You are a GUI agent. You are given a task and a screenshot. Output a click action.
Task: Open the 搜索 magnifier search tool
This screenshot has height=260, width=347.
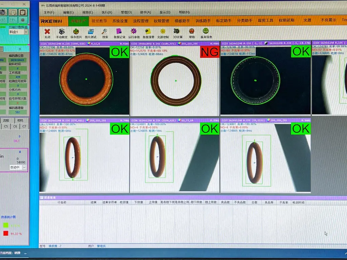[x=105, y=32]
